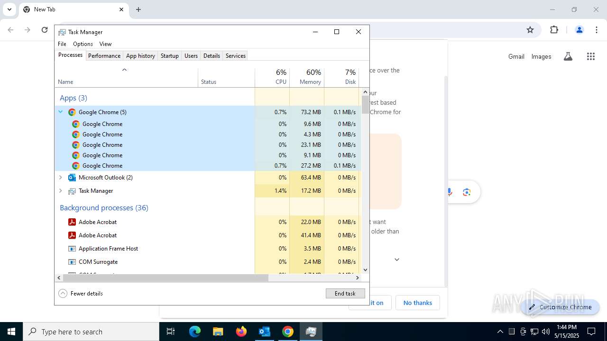Viewport: 607px width, 341px height.
Task: Open a new Chrome tab with plus button
Action: 138,9
